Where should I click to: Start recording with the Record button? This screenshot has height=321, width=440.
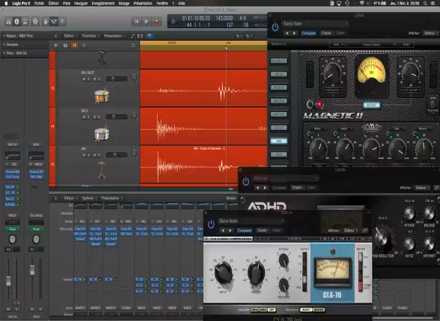pos(156,21)
